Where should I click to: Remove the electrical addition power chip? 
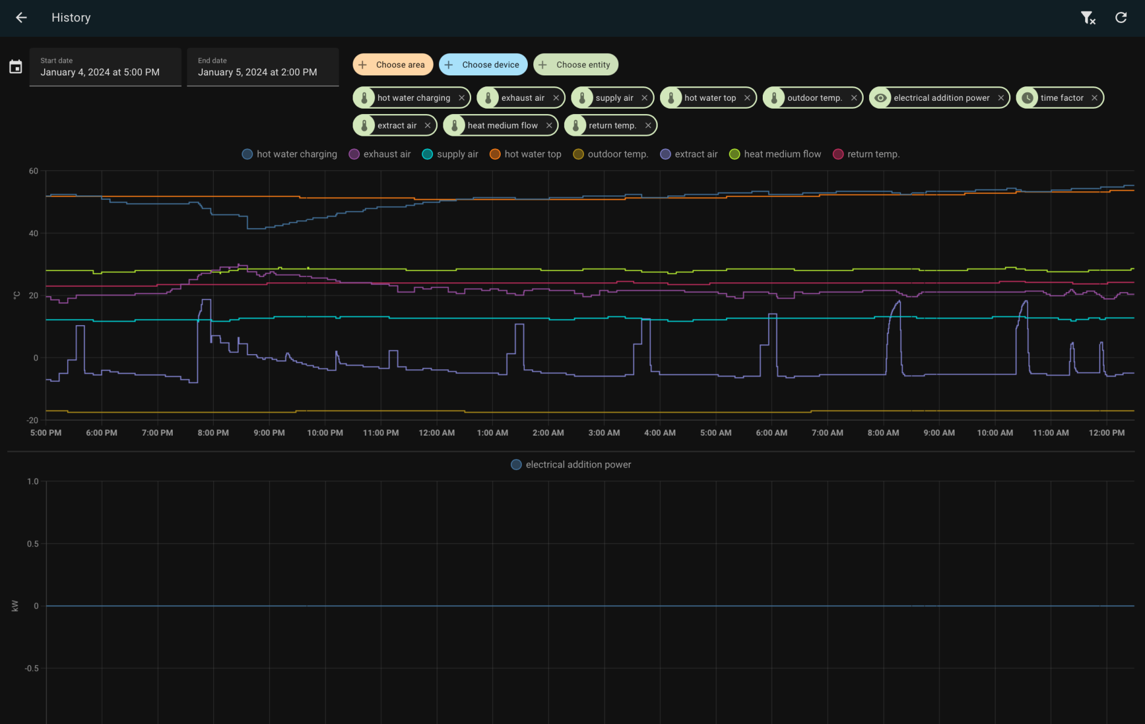(1001, 98)
